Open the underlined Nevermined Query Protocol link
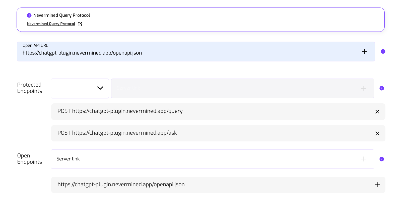408x200 pixels. click(51, 24)
